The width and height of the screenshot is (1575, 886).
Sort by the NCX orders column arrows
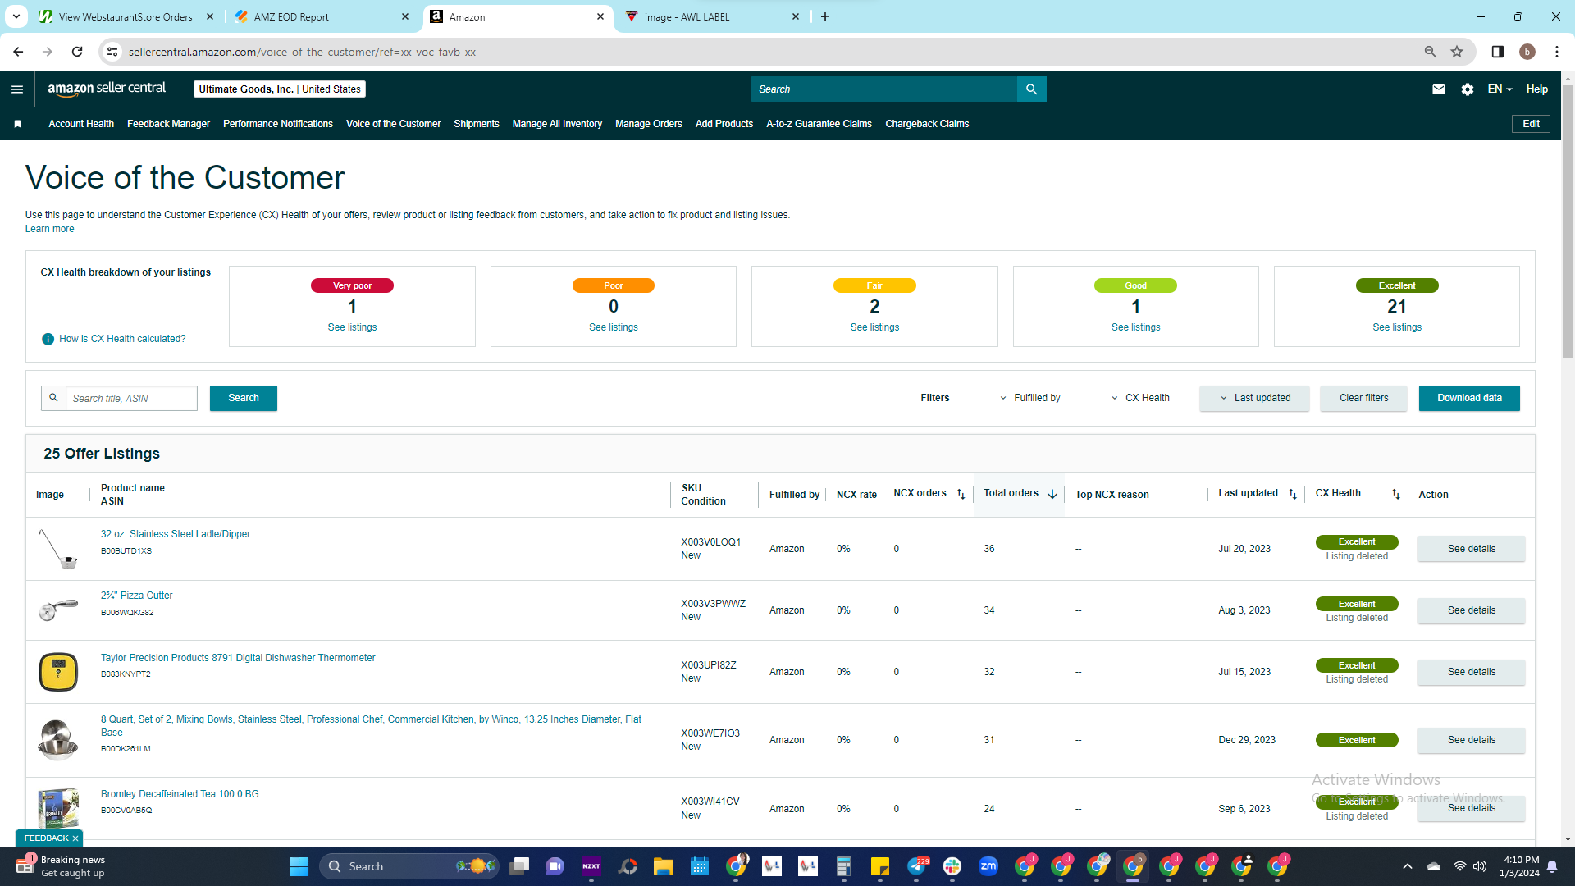[x=961, y=494]
